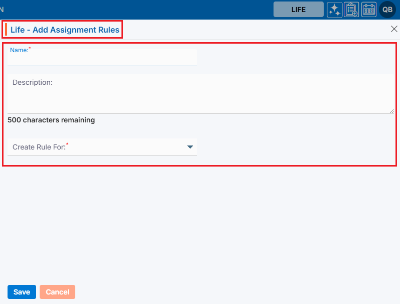Open the QB user avatar menu
This screenshot has width=400, height=304.
387,10
